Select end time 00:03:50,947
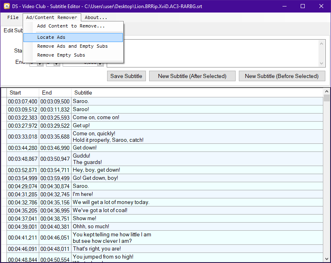The width and height of the screenshot is (331, 263). (55, 159)
